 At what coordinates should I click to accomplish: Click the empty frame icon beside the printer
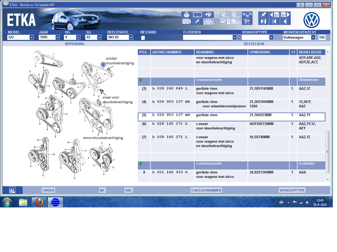tap(197, 15)
